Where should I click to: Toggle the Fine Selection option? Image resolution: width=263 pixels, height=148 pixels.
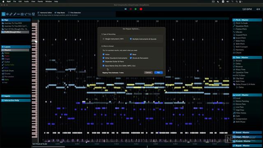74,13
